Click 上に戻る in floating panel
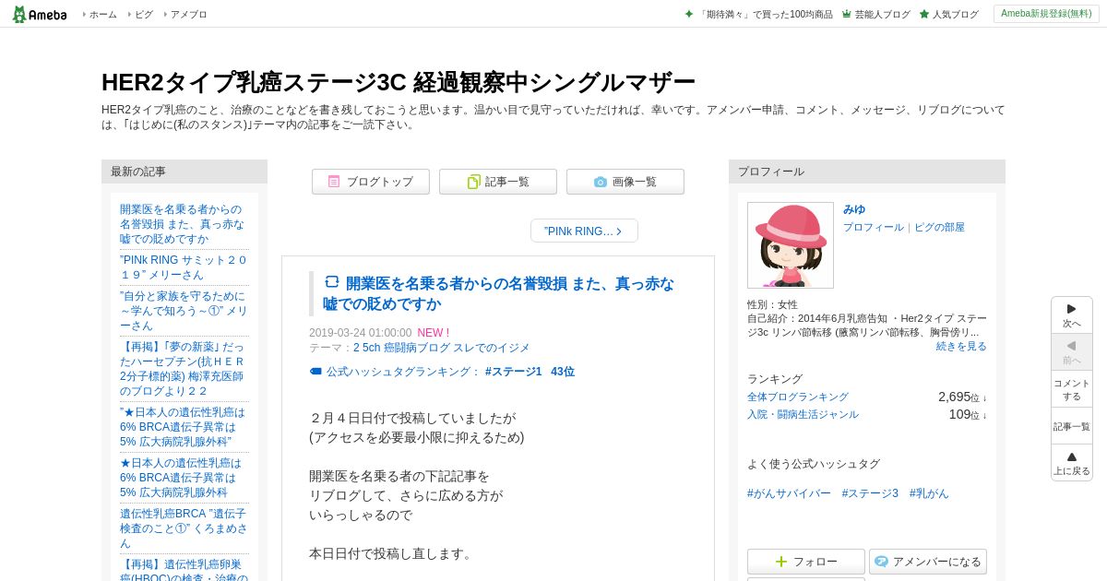 (x=1072, y=463)
